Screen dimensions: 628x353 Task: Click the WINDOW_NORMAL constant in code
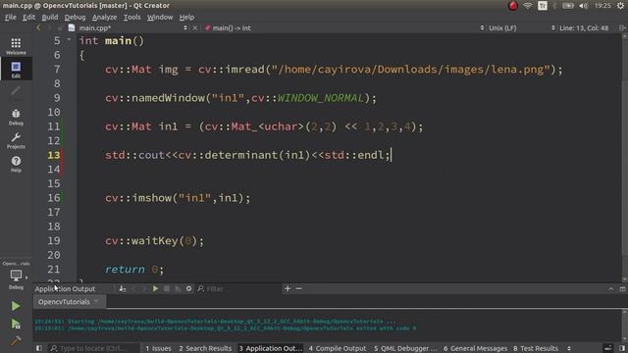[x=321, y=98]
